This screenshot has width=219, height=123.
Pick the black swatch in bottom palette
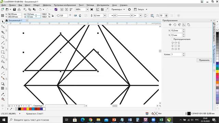pyautogui.click(x=20, y=109)
